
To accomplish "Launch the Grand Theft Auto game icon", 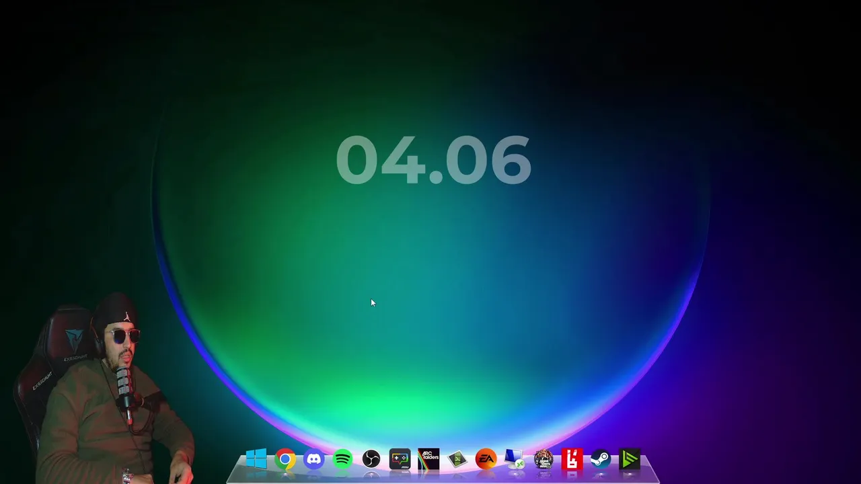I will point(544,460).
